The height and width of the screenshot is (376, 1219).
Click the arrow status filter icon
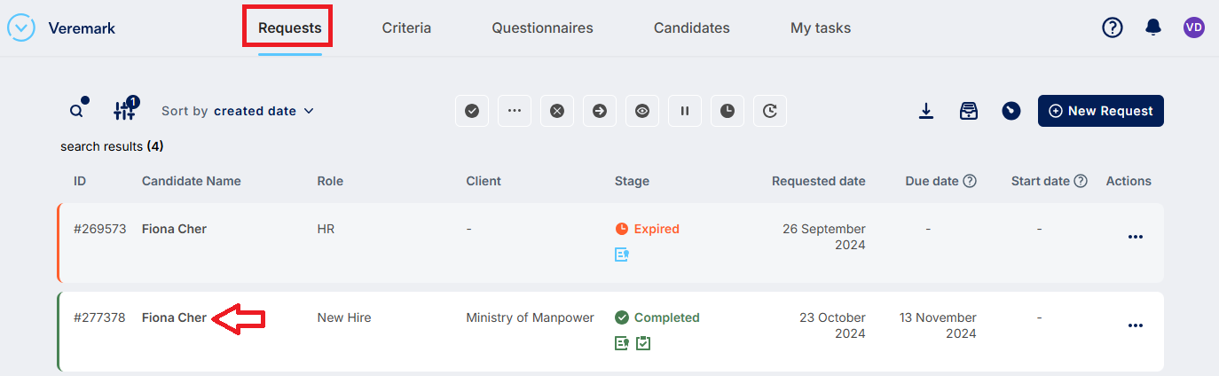pos(600,111)
